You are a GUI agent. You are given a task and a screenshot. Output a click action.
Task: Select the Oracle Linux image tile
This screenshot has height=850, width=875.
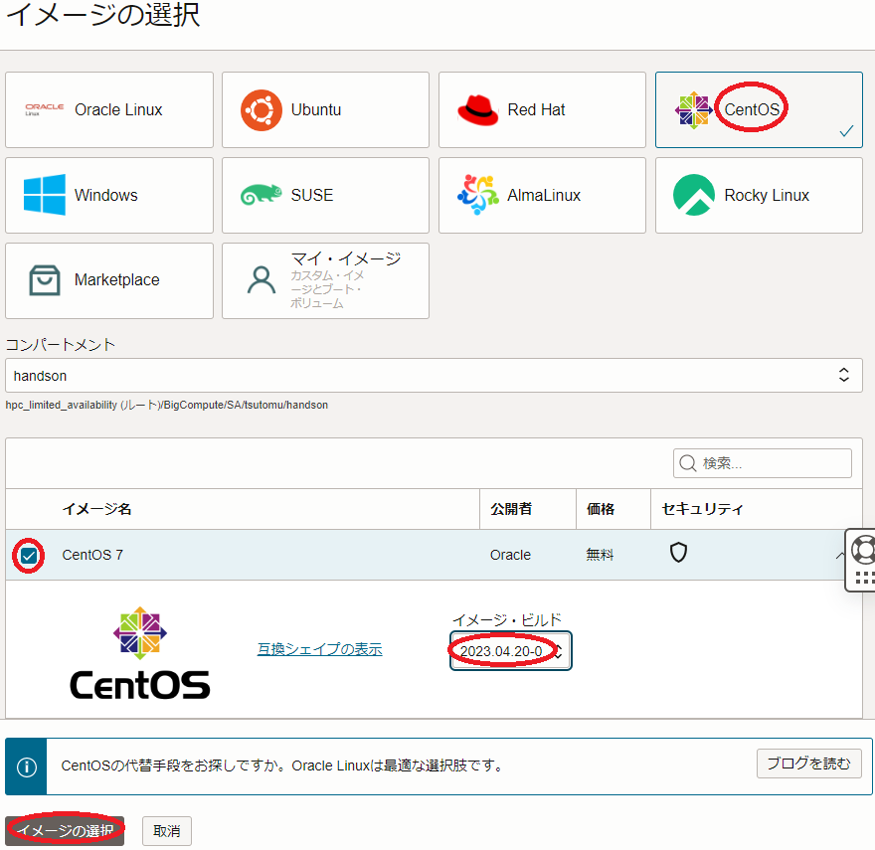tap(109, 110)
